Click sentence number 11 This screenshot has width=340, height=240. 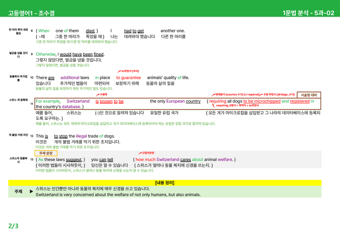coord(32,104)
